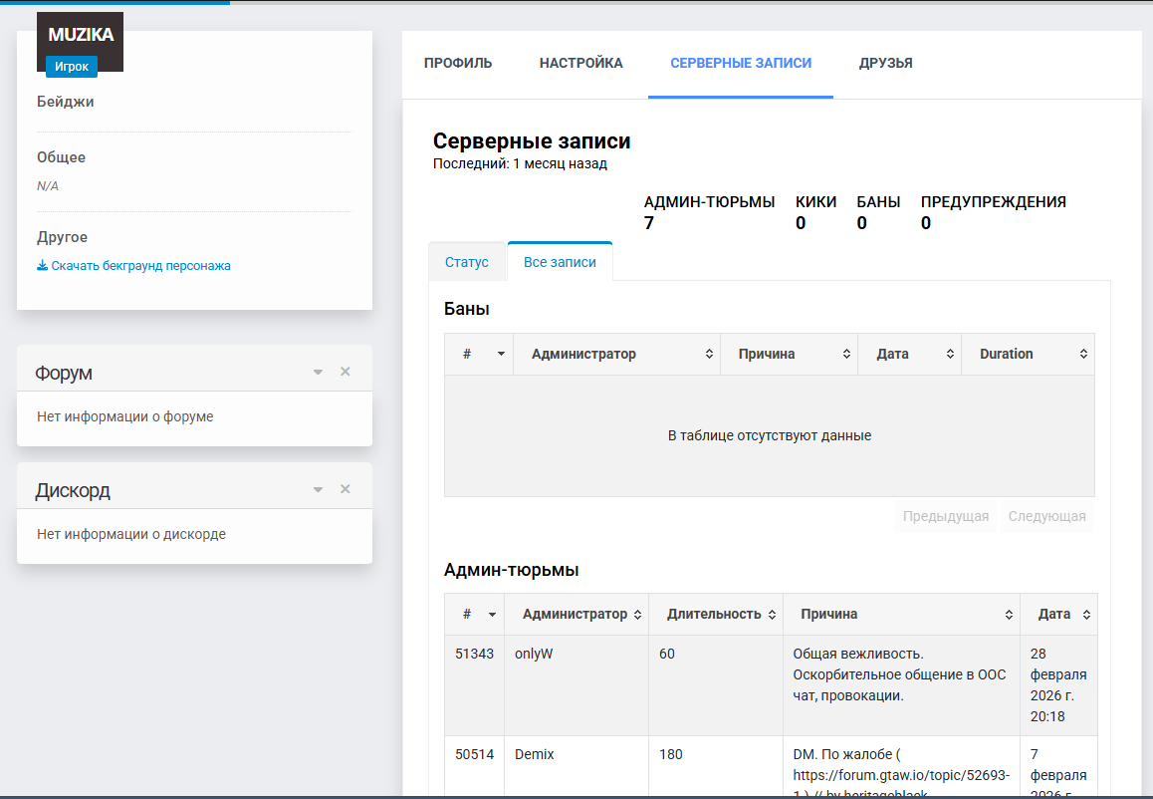Screen dimensions: 1153x799
Task: Click the БАНЫ counter
Action: coord(878,212)
